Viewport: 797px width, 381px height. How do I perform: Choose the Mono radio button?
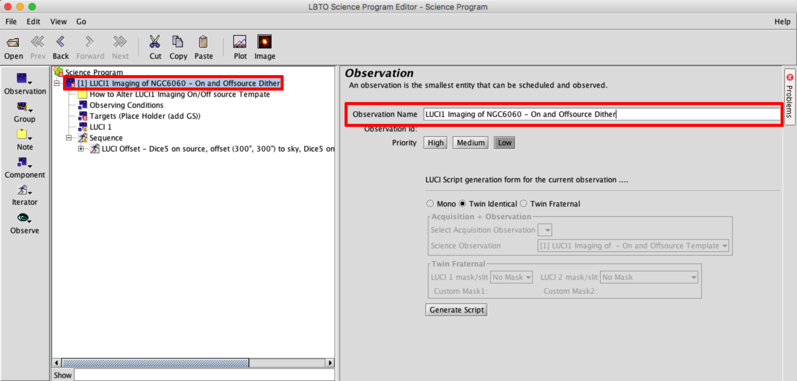pyautogui.click(x=430, y=204)
